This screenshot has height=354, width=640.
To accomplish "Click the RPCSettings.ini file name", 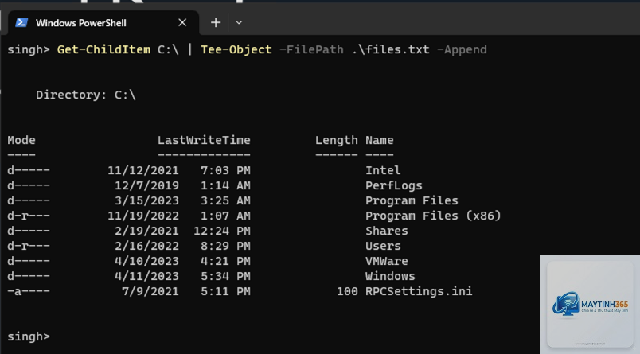I will (x=419, y=292).
